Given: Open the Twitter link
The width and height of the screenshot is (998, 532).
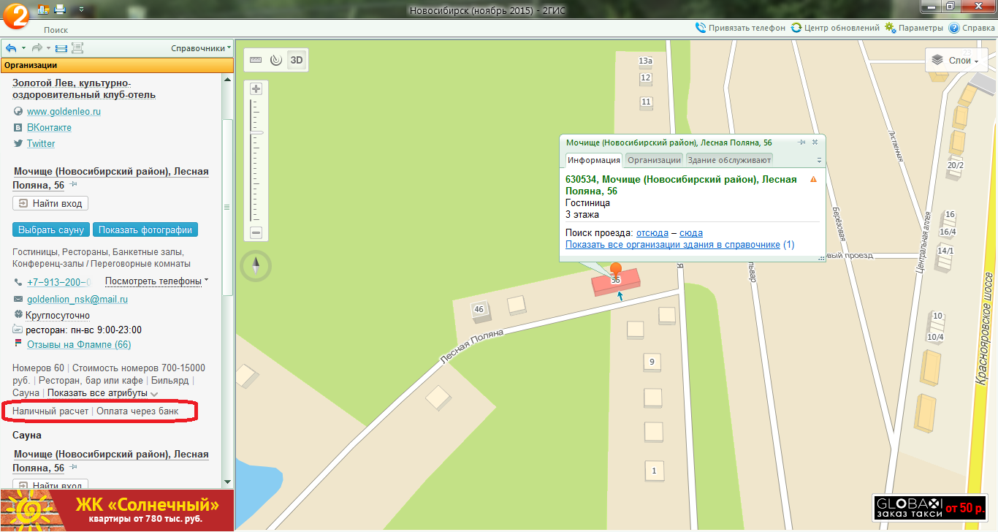Looking at the screenshot, I should click(x=41, y=144).
